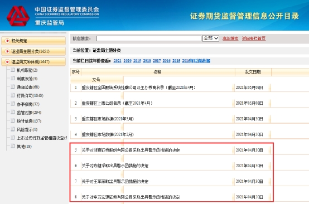Filter by year 2021
The image size is (309, 204).
coord(118,61)
